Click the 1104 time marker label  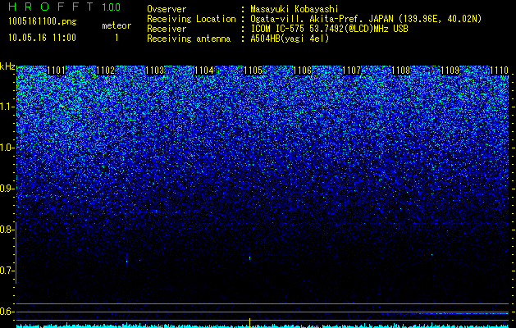click(x=204, y=71)
